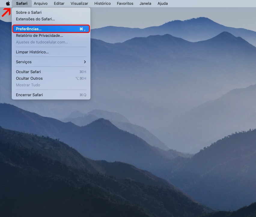Click Ajustes de tudocelular.com item
This screenshot has width=256, height=217.
coord(42,42)
